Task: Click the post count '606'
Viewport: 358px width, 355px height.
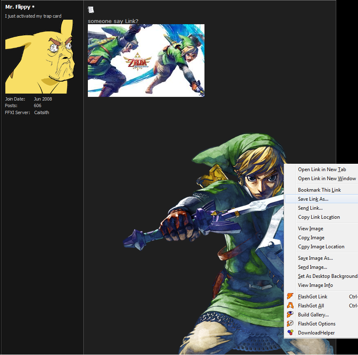Action: [37, 106]
